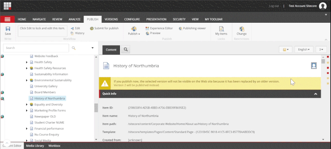331x149 pixels.
Task: Open the English language dropdown
Action: 304,50
